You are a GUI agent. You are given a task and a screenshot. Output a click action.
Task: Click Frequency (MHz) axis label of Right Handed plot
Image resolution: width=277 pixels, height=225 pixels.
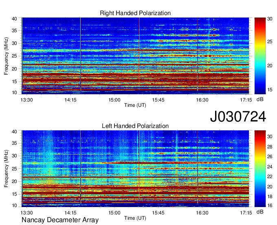[x=6, y=56]
